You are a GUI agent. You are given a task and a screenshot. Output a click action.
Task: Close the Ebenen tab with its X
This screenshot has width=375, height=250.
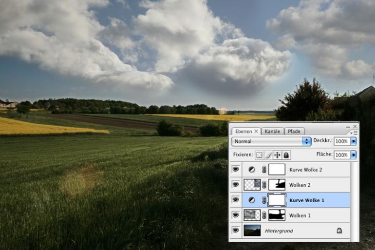(256, 131)
